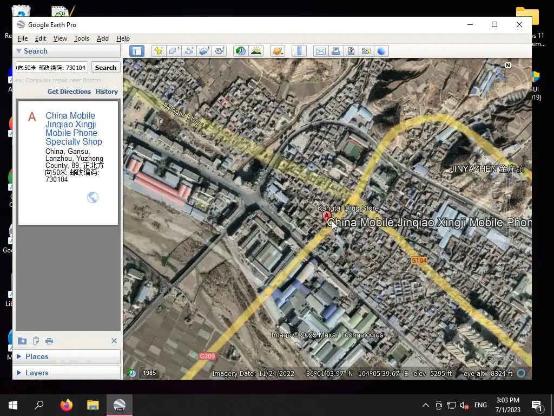Click the globe icon in search result
Screen dimensions: 554x416
point(93,197)
